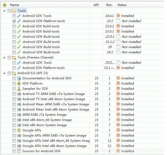Click the Samples for SDK flask icon
Screen dimensions: 167x155
coord(19,89)
